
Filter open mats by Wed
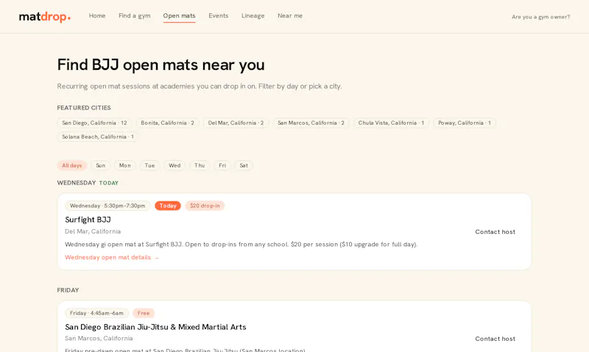[174, 165]
